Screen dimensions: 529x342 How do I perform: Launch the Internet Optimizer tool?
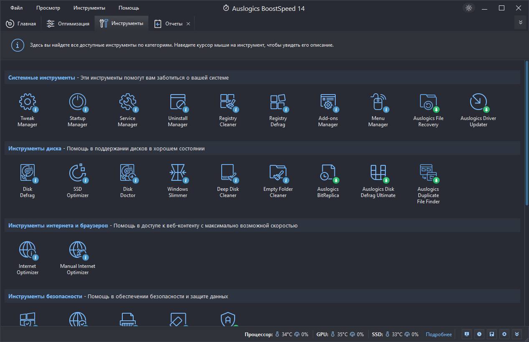tap(28, 257)
